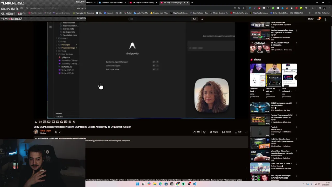
Task: Open options for MCP kullanarak short
Action: point(295,90)
